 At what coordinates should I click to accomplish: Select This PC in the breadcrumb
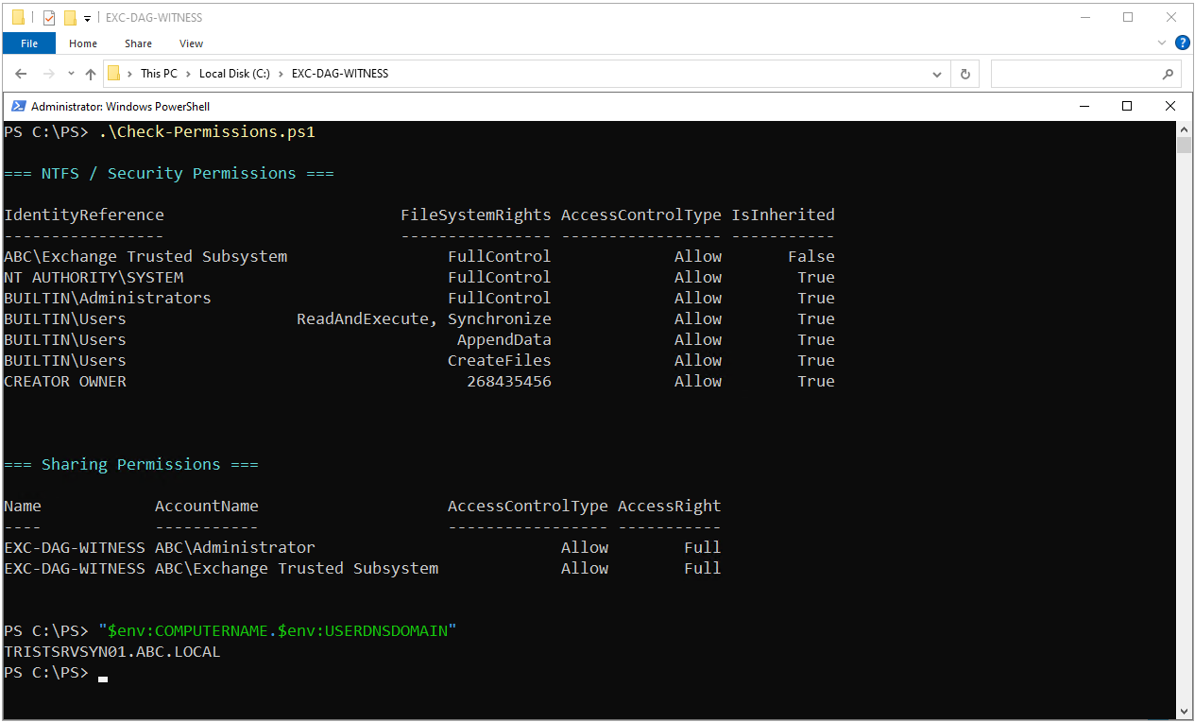158,74
